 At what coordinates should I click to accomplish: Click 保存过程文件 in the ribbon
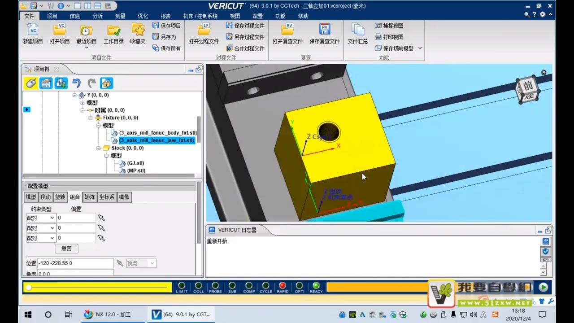[245, 26]
